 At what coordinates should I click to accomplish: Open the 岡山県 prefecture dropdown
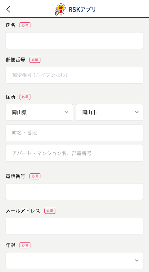pyautogui.click(x=39, y=112)
